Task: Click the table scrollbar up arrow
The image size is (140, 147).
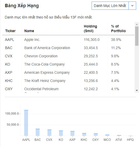Action: (137, 24)
